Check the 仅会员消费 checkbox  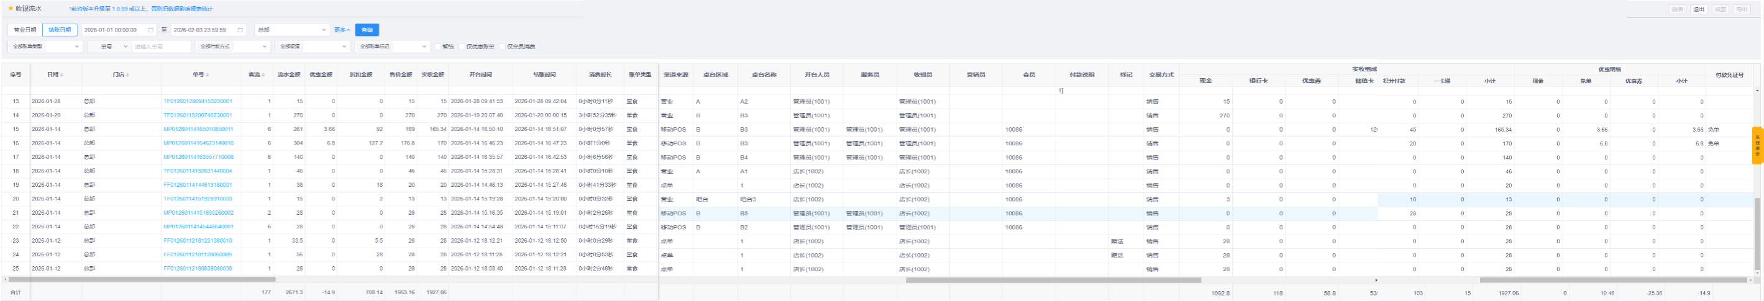tap(503, 47)
